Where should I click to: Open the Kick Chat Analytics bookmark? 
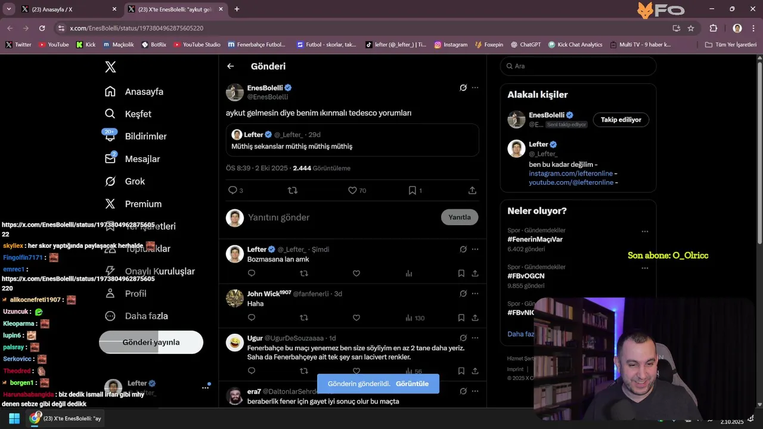tap(575, 45)
